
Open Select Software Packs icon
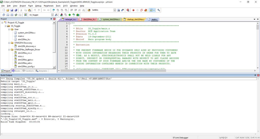[74, 15]
